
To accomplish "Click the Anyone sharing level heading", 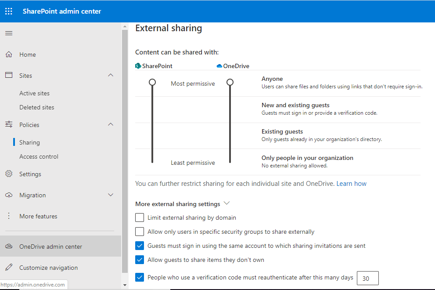I will (272, 79).
